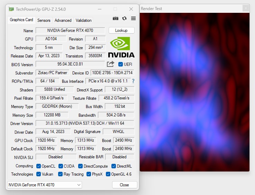Click the Subvendor Zotac/PC Partner field
Viewport: 255px width, 195px height.
coord(52,73)
